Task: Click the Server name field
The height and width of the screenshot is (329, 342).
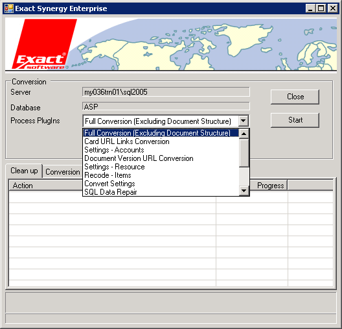Action: (166, 92)
